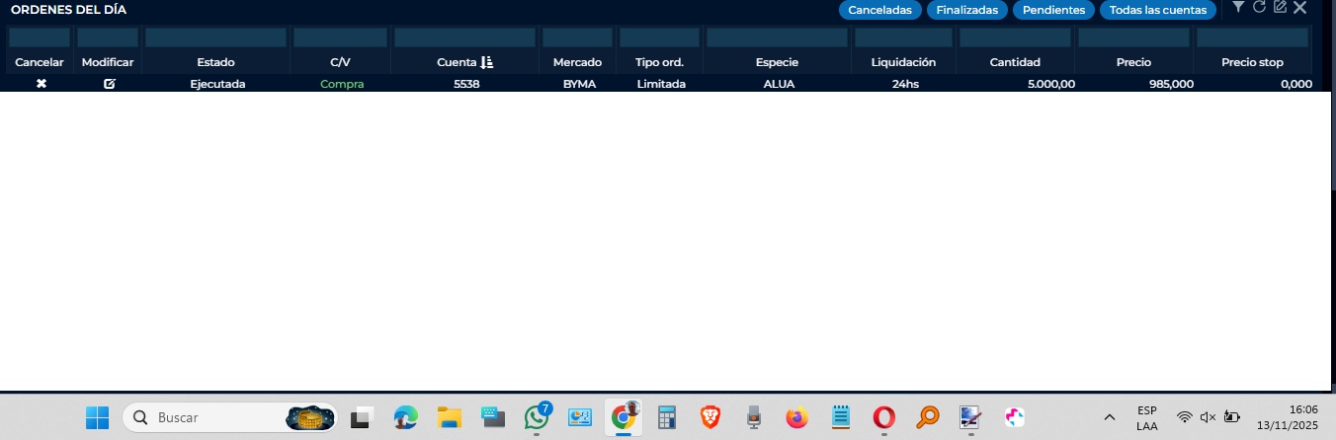Modify the ALUA order using the edit icon
Screen dimensions: 1336x440
pos(109,84)
